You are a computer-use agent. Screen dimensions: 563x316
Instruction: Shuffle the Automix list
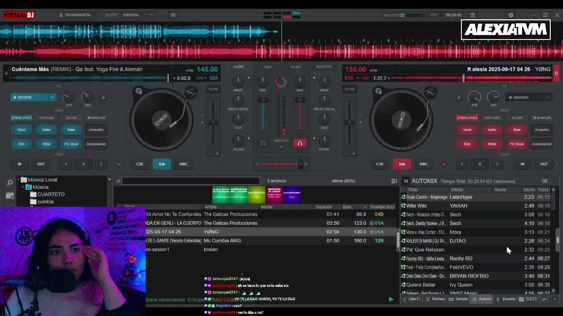point(545,181)
